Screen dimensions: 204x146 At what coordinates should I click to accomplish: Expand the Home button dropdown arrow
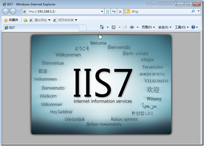(x=107, y=27)
